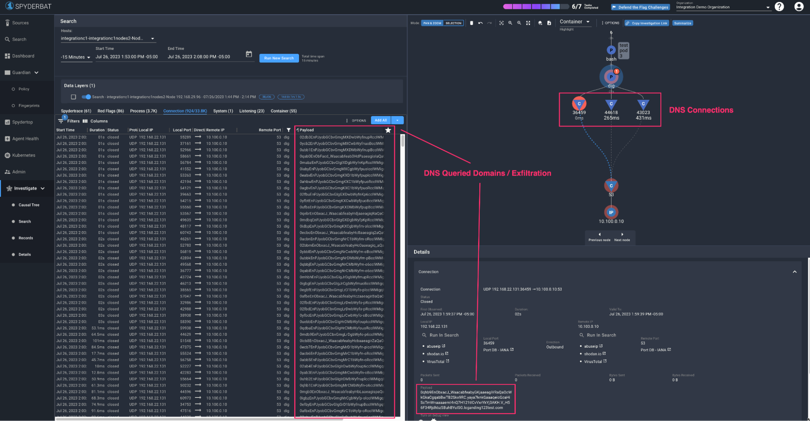
Task: Click the star icon in Payload column
Action: [x=388, y=130]
